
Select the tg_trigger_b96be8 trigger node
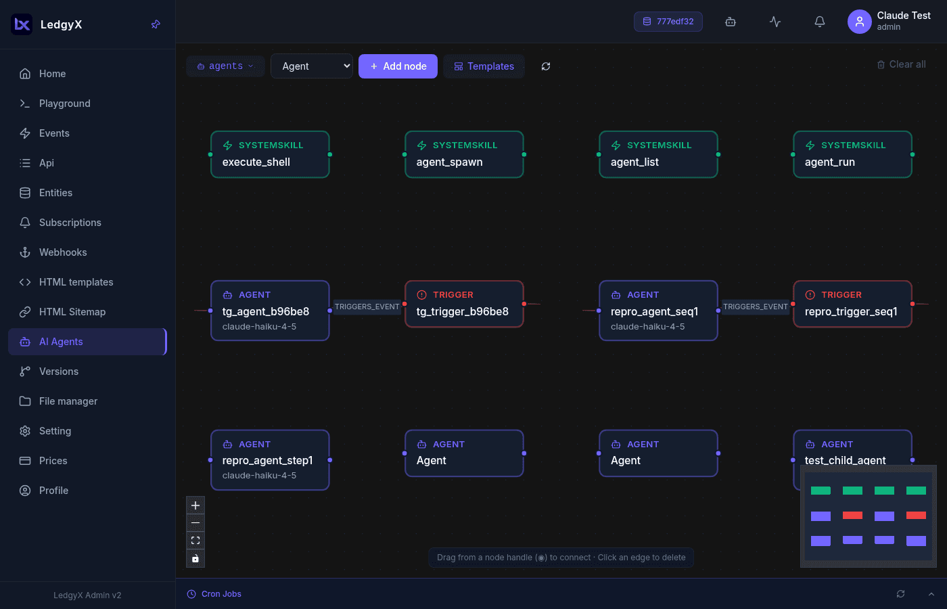point(464,304)
